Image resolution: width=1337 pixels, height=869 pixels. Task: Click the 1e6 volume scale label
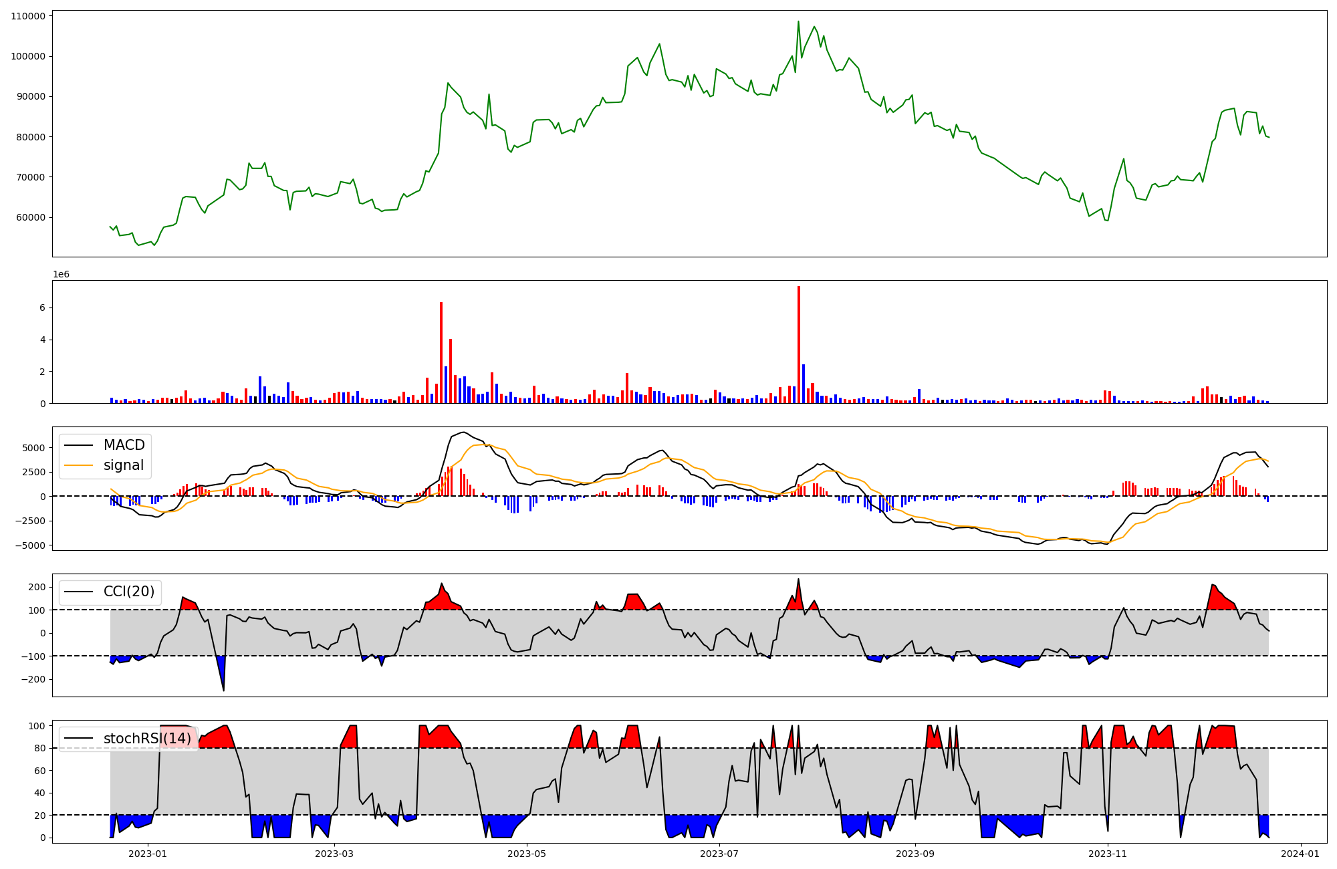(x=61, y=275)
